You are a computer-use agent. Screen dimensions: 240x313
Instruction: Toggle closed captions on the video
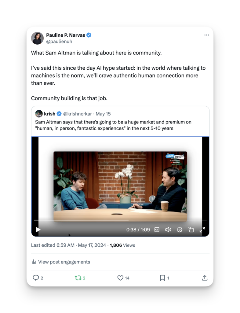pos(157,230)
